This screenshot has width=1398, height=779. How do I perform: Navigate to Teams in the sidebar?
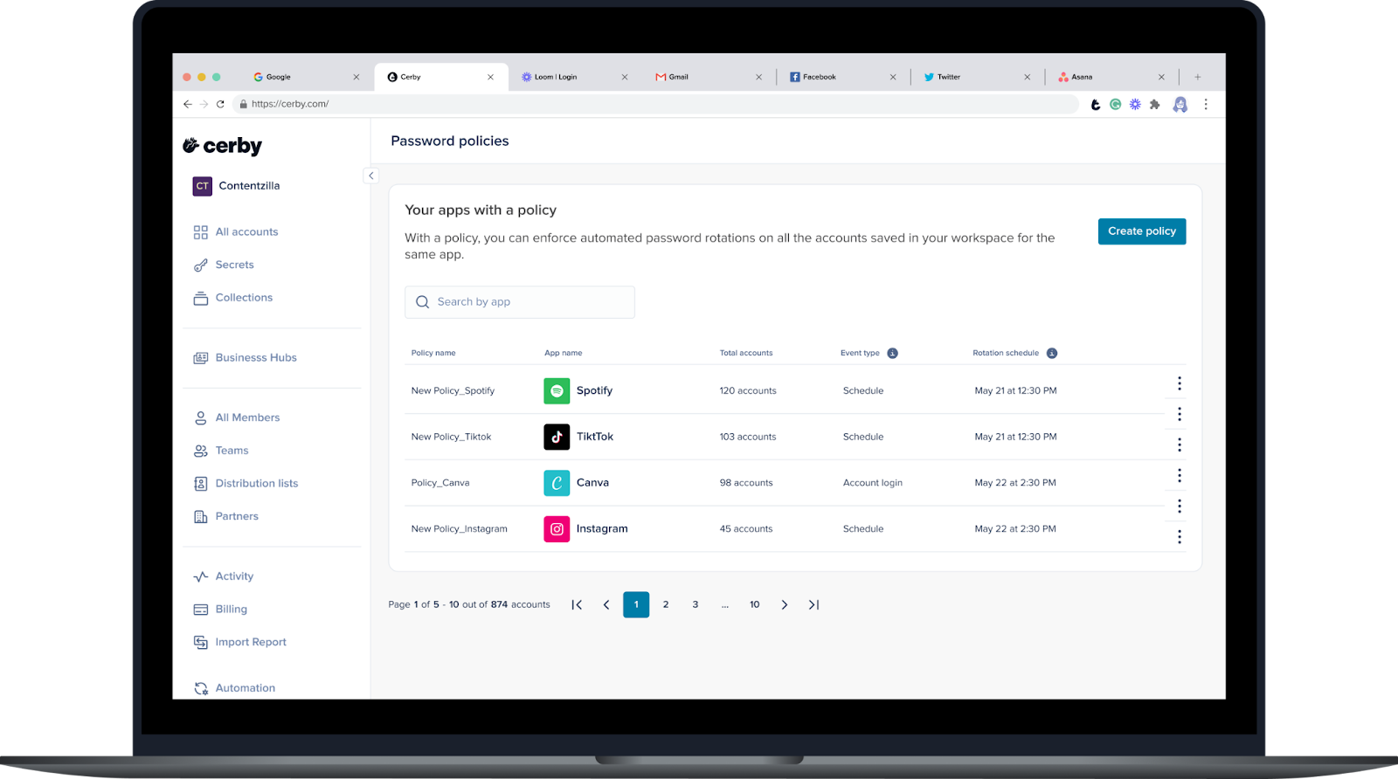tap(221, 451)
